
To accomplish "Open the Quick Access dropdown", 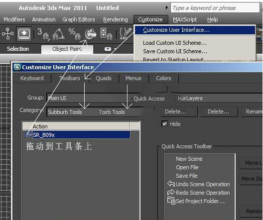I will pos(149,99).
